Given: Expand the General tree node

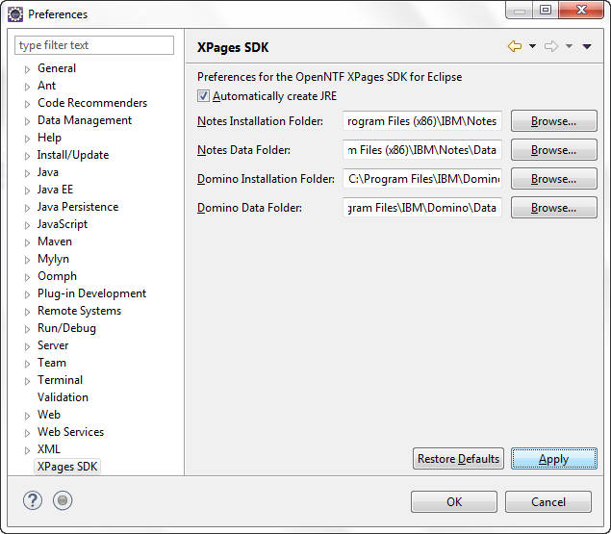Looking at the screenshot, I should 27,69.
